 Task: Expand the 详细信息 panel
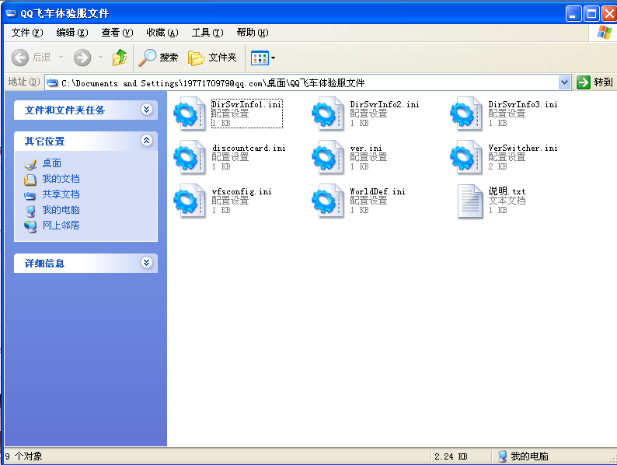(x=146, y=262)
